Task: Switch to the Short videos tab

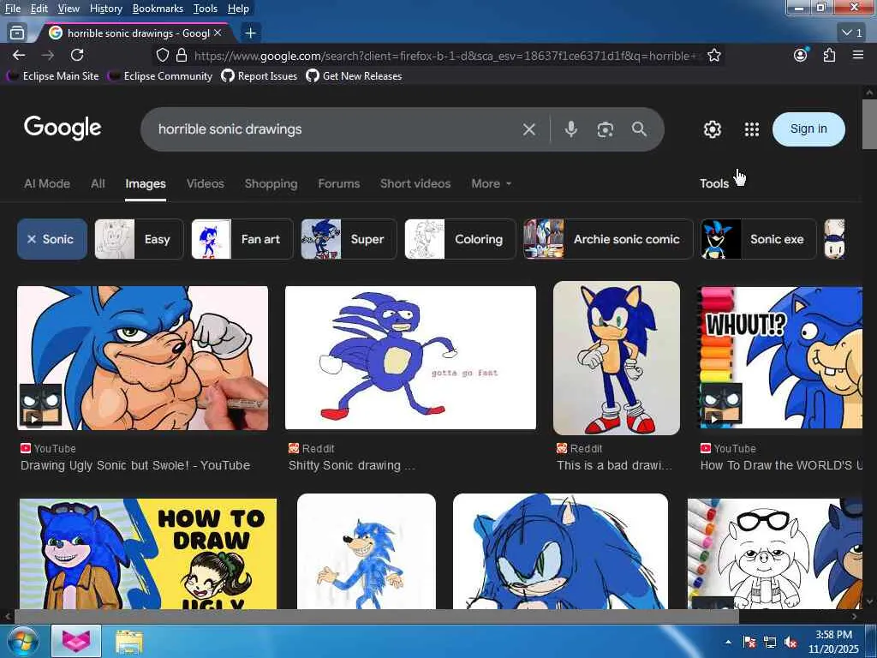Action: pos(415,183)
